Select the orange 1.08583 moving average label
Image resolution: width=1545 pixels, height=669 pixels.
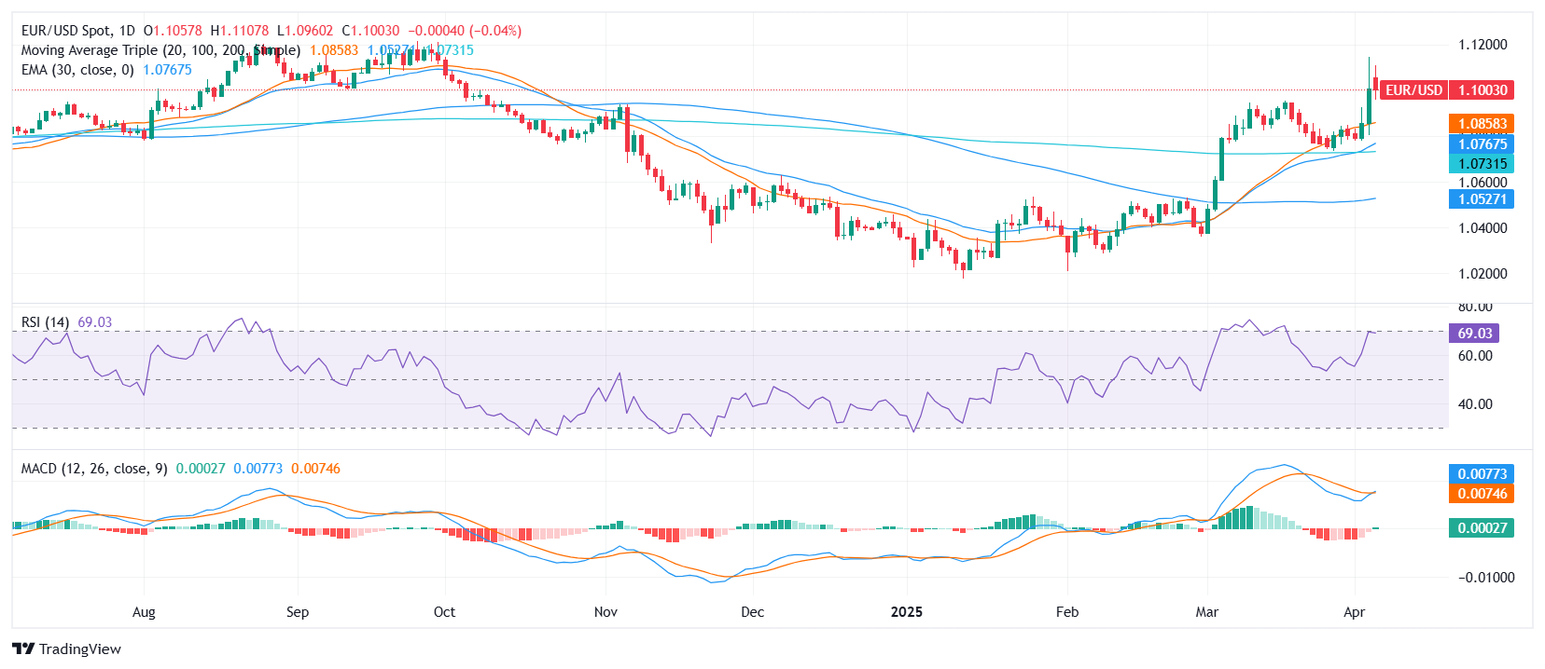[1482, 124]
